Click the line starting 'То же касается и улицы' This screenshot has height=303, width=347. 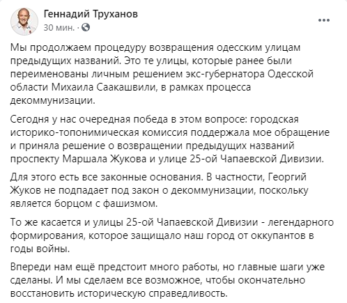172,222
